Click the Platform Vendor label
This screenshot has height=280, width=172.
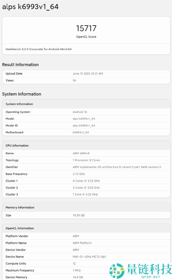tap(17, 236)
